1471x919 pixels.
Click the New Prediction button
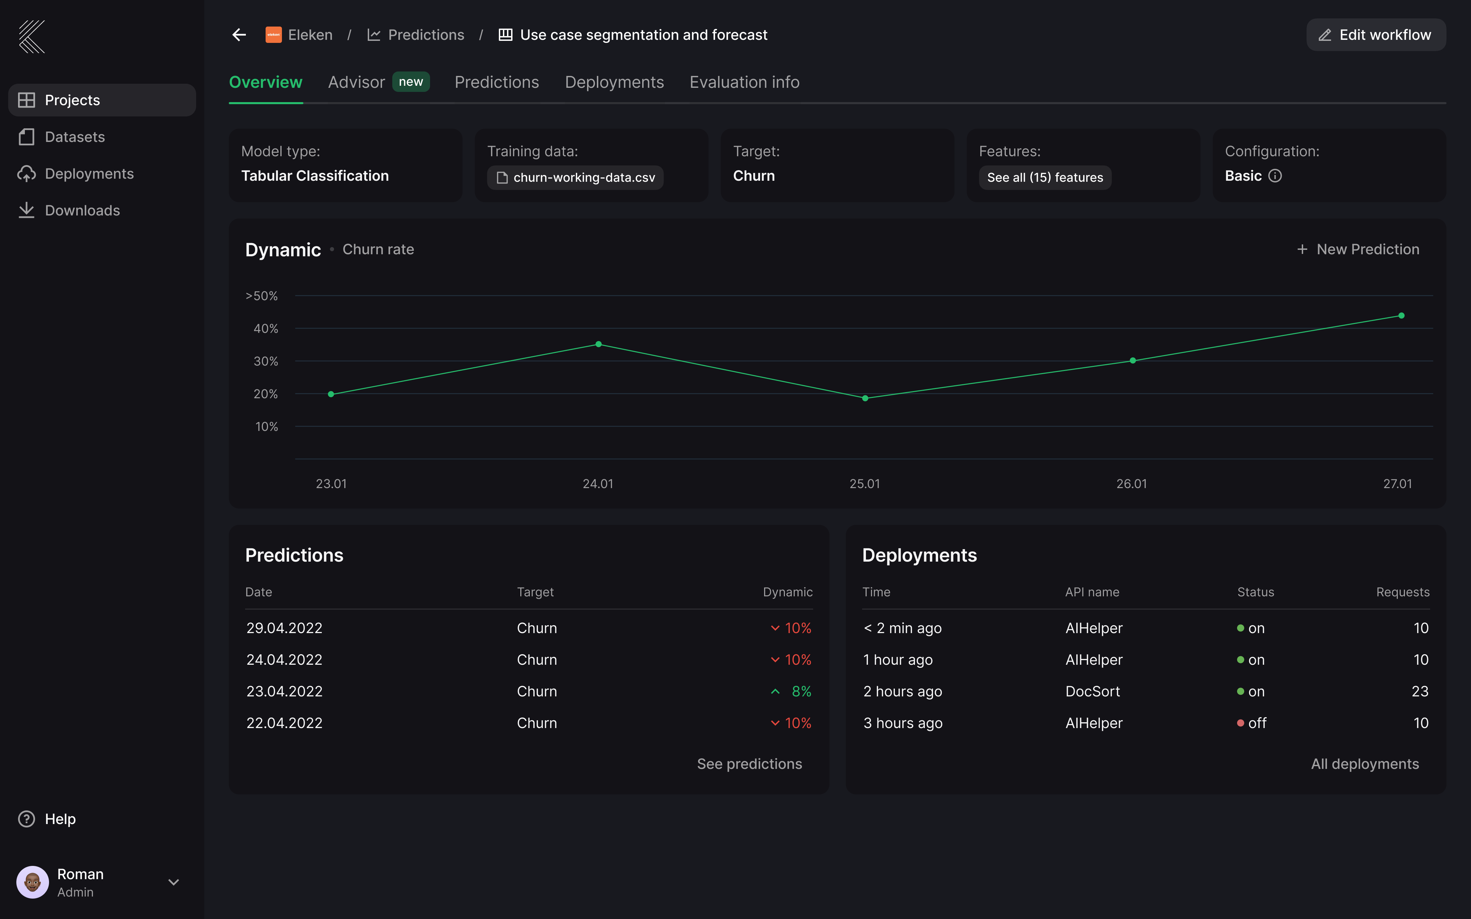(1359, 249)
